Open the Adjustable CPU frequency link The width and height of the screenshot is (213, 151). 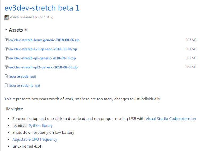coord(35,140)
